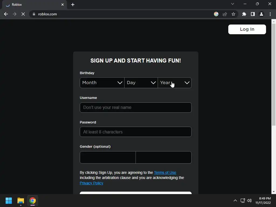This screenshot has width=276, height=207.
Task: Share this page icon
Action: pyautogui.click(x=225, y=14)
